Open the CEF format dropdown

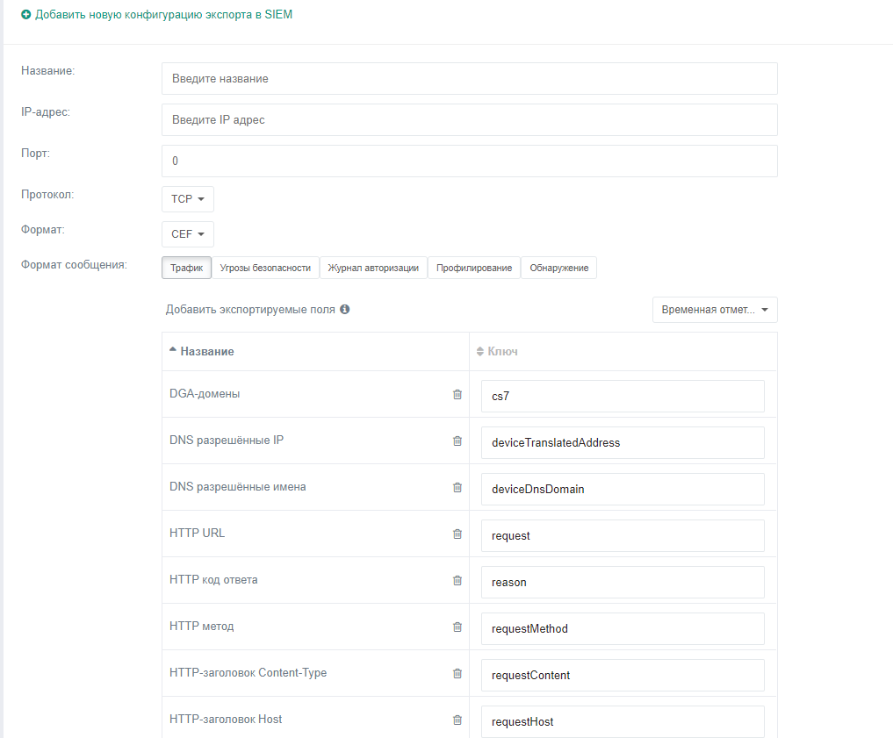coord(187,234)
